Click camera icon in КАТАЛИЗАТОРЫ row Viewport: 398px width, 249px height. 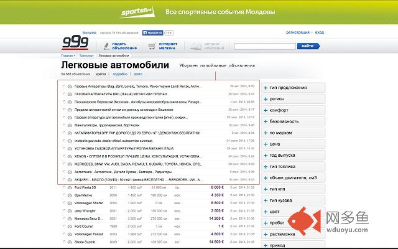coord(70,133)
